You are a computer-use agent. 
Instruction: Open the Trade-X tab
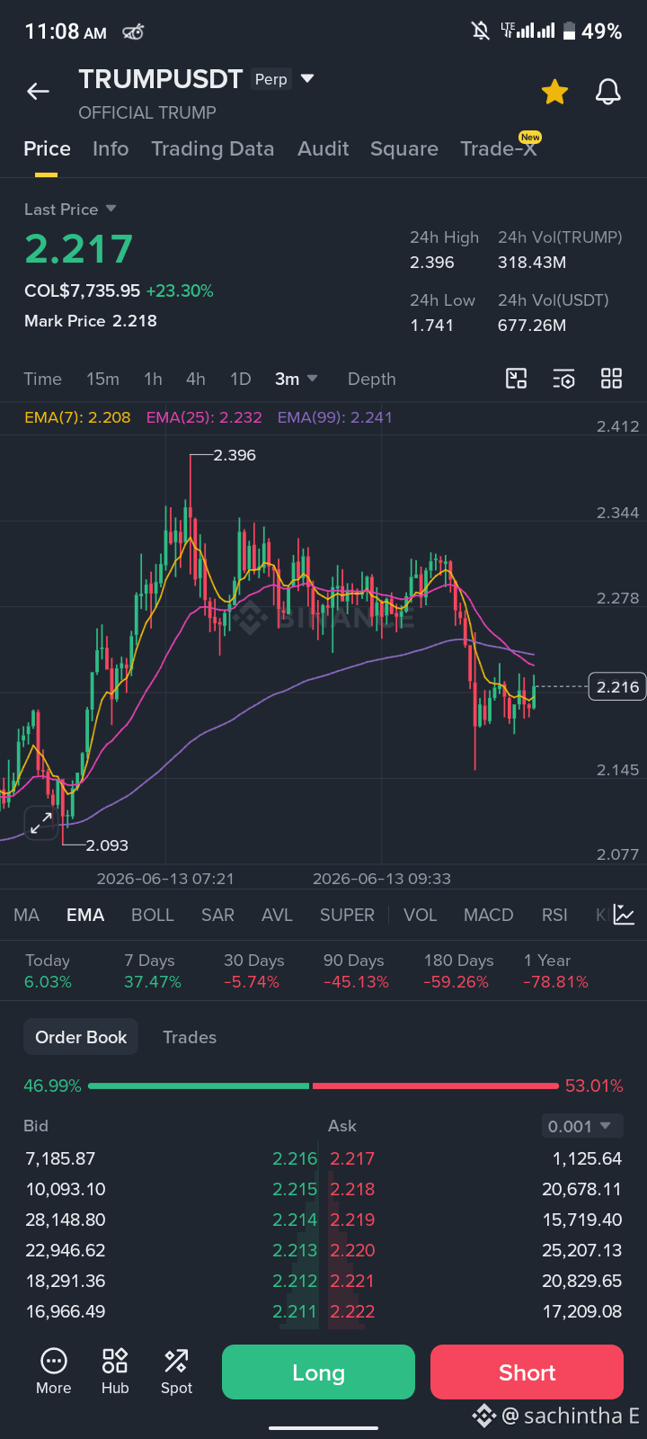(x=499, y=148)
